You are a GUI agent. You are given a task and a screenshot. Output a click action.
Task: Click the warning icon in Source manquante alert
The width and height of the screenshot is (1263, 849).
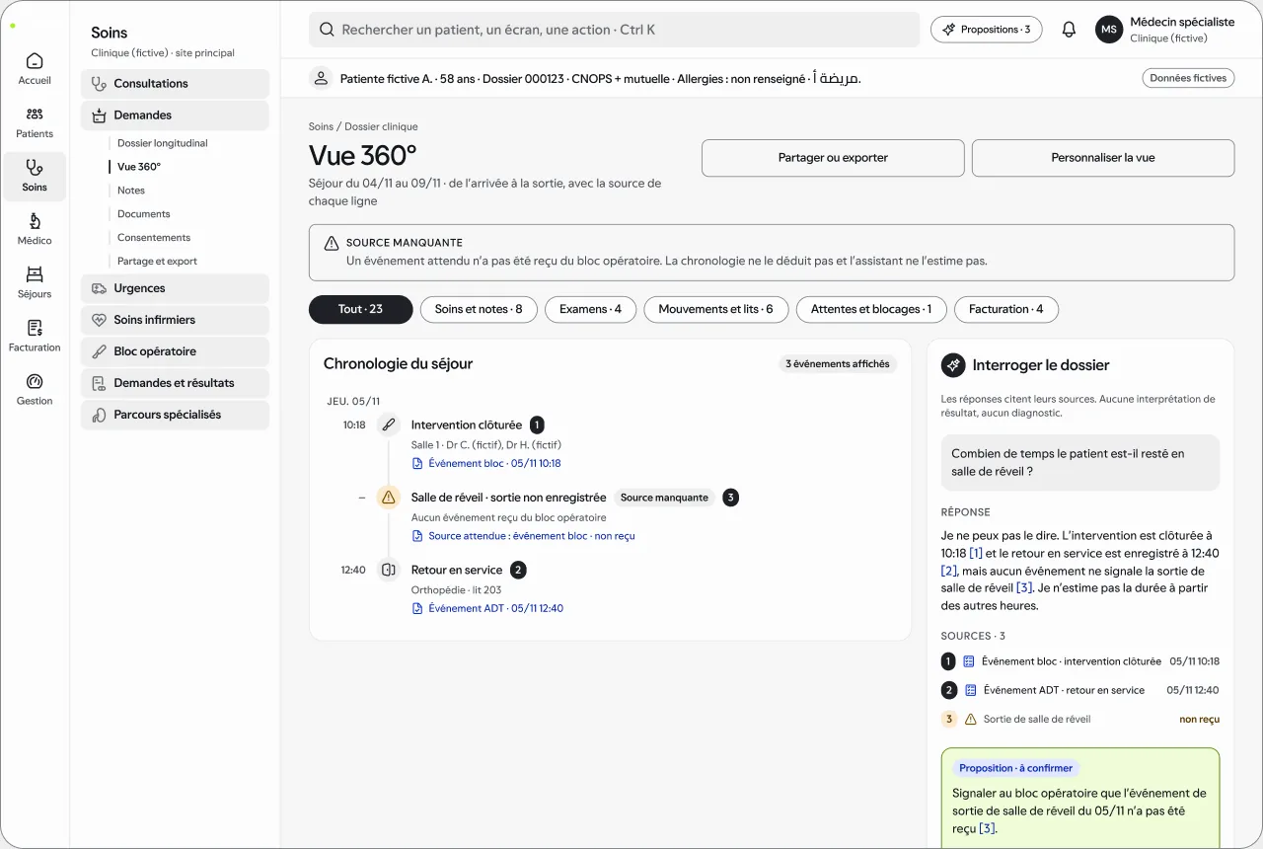(x=332, y=243)
